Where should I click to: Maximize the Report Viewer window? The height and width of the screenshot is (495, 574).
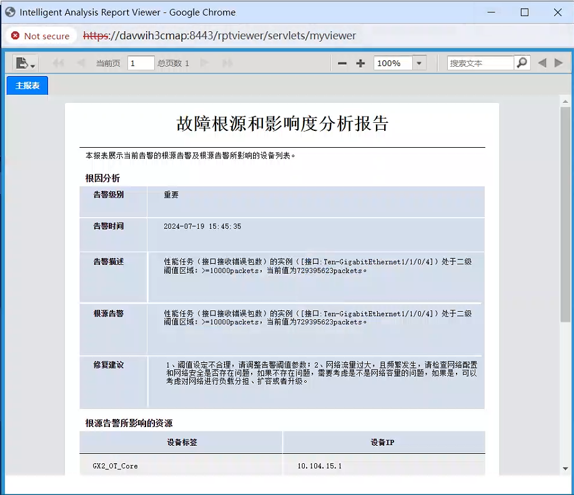point(525,12)
